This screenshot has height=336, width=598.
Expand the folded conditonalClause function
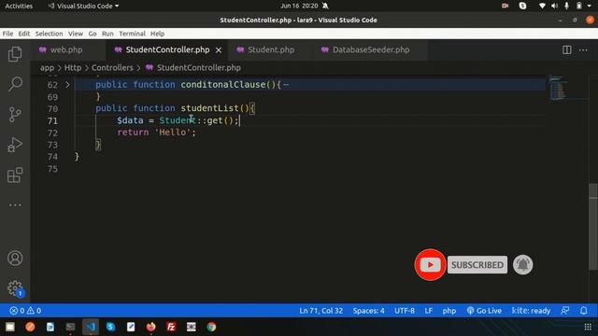(67, 85)
